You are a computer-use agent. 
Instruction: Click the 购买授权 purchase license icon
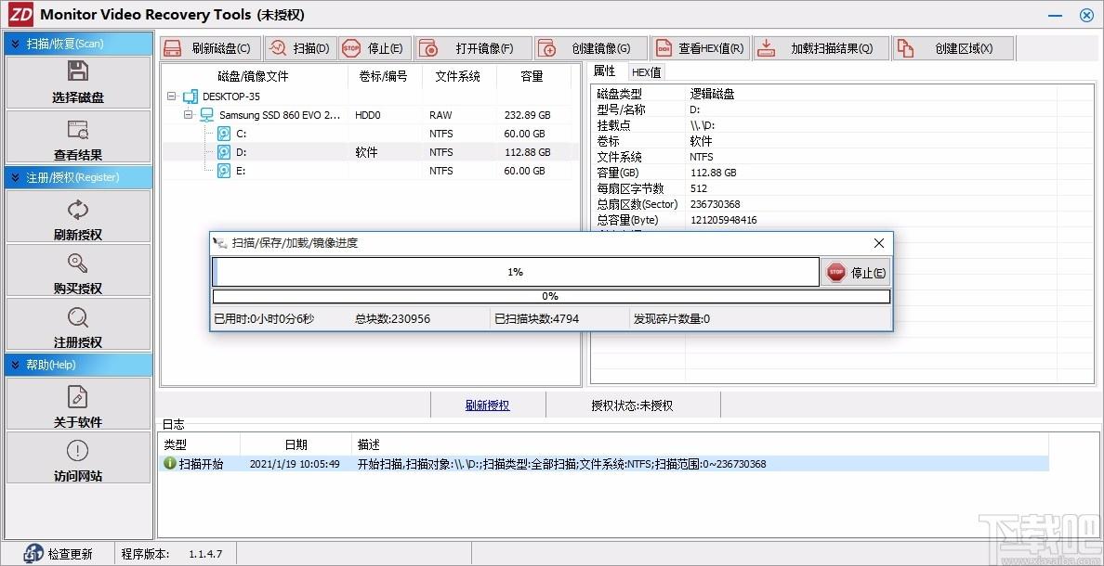tap(78, 263)
